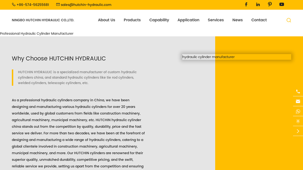Open the YouTube social icon
The image size is (303, 170).
pos(281,4)
